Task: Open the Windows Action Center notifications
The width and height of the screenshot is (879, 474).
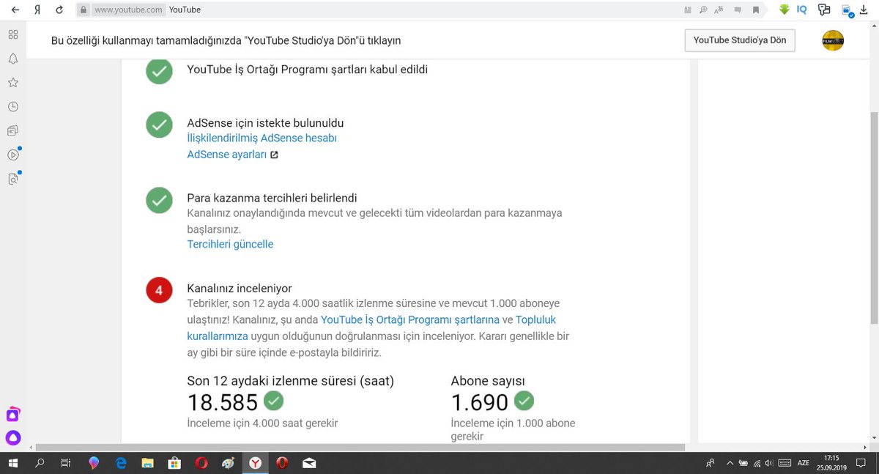Action: 861,463
